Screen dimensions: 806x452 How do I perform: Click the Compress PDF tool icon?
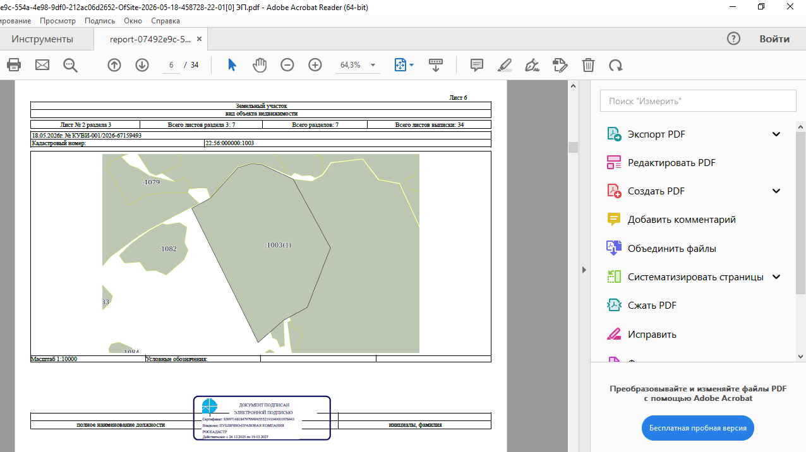coord(614,305)
